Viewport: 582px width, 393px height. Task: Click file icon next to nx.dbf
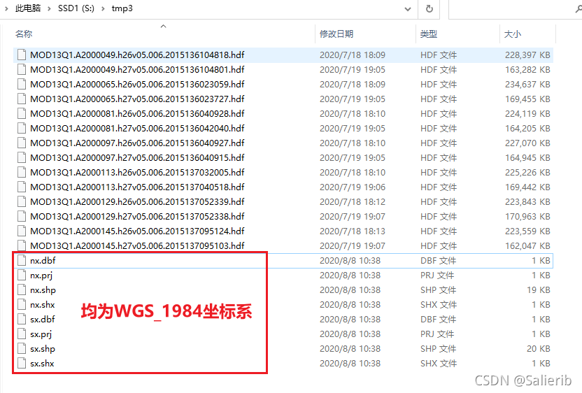22,261
